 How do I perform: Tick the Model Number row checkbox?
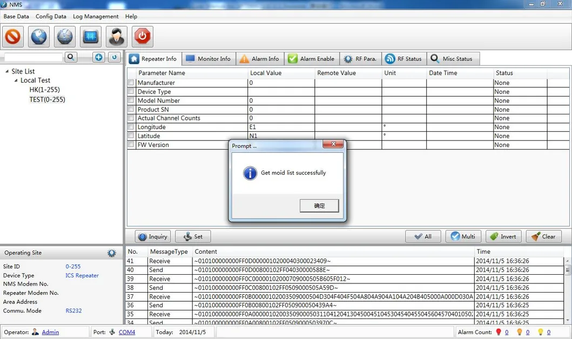pos(131,100)
